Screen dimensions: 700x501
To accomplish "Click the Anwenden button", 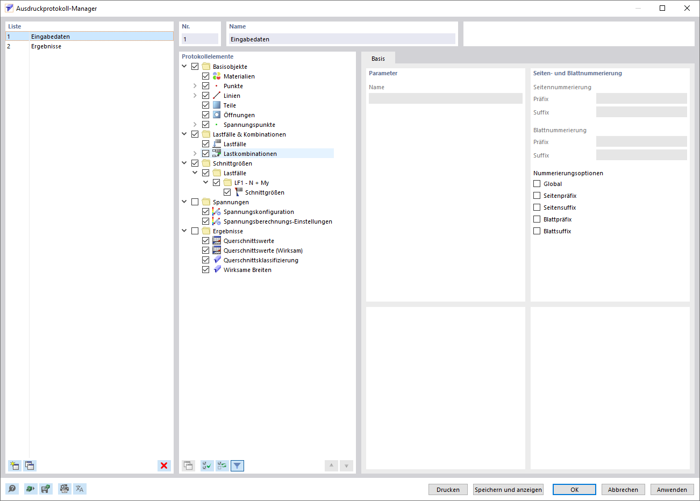I will tap(672, 490).
